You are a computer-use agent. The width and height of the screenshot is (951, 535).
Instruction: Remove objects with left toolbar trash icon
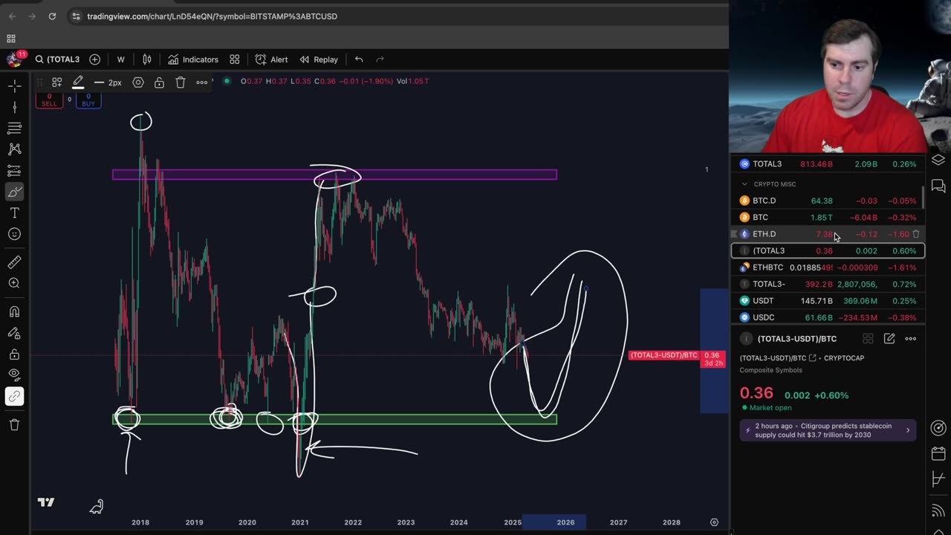(x=14, y=424)
